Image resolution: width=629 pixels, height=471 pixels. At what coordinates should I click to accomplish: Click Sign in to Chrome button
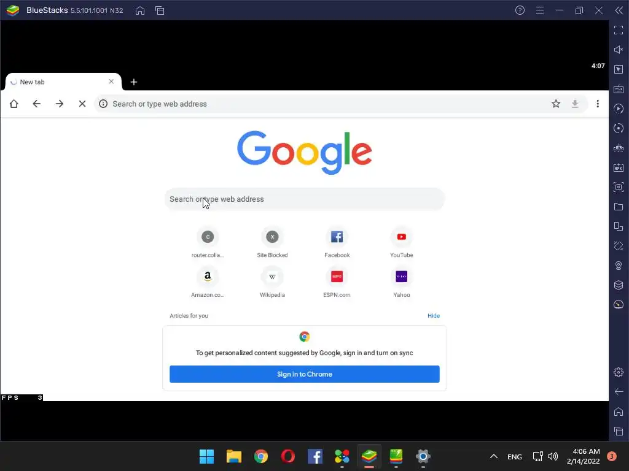coord(305,374)
